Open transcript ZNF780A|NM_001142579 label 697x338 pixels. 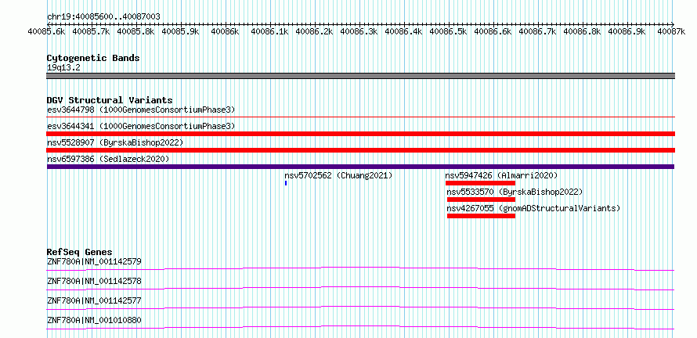94,261
